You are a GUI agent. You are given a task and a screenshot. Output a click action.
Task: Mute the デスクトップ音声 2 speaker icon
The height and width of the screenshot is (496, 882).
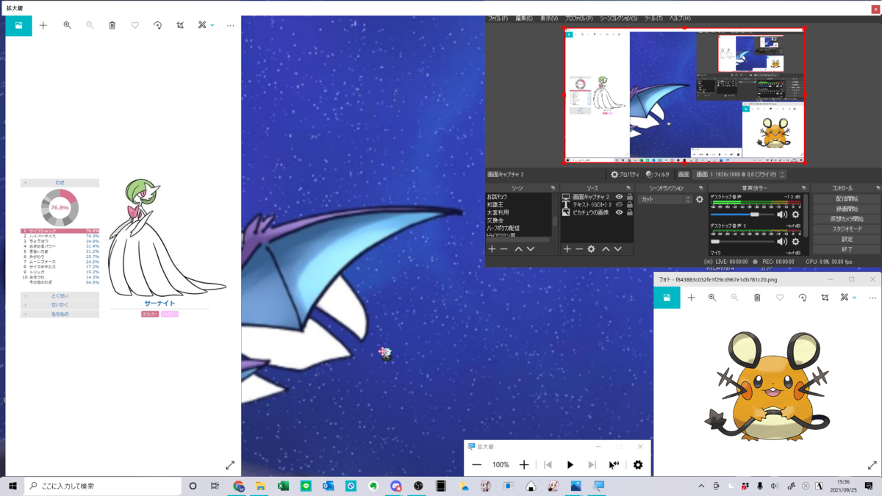click(782, 241)
